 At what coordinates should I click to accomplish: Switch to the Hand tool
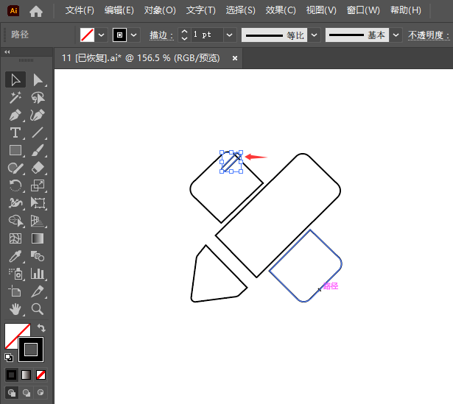tap(15, 309)
